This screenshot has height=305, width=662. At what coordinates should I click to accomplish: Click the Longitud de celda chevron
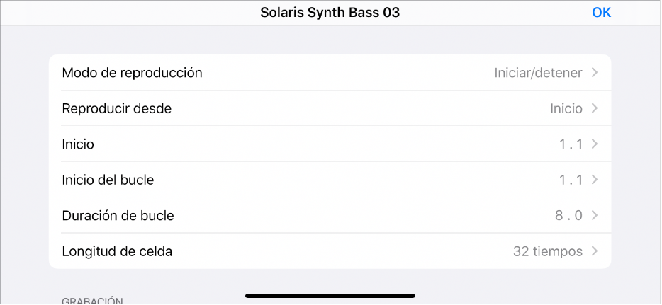pyautogui.click(x=595, y=251)
